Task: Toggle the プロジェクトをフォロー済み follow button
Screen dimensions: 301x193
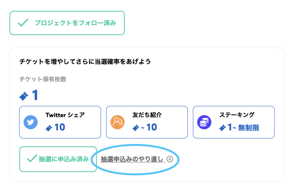Action: (x=67, y=23)
